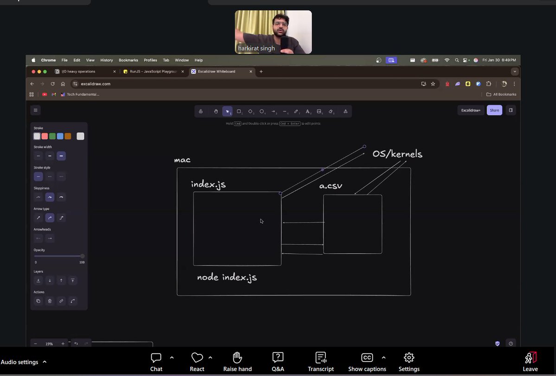
Task: Pick the green stroke color swatch
Action: point(52,136)
